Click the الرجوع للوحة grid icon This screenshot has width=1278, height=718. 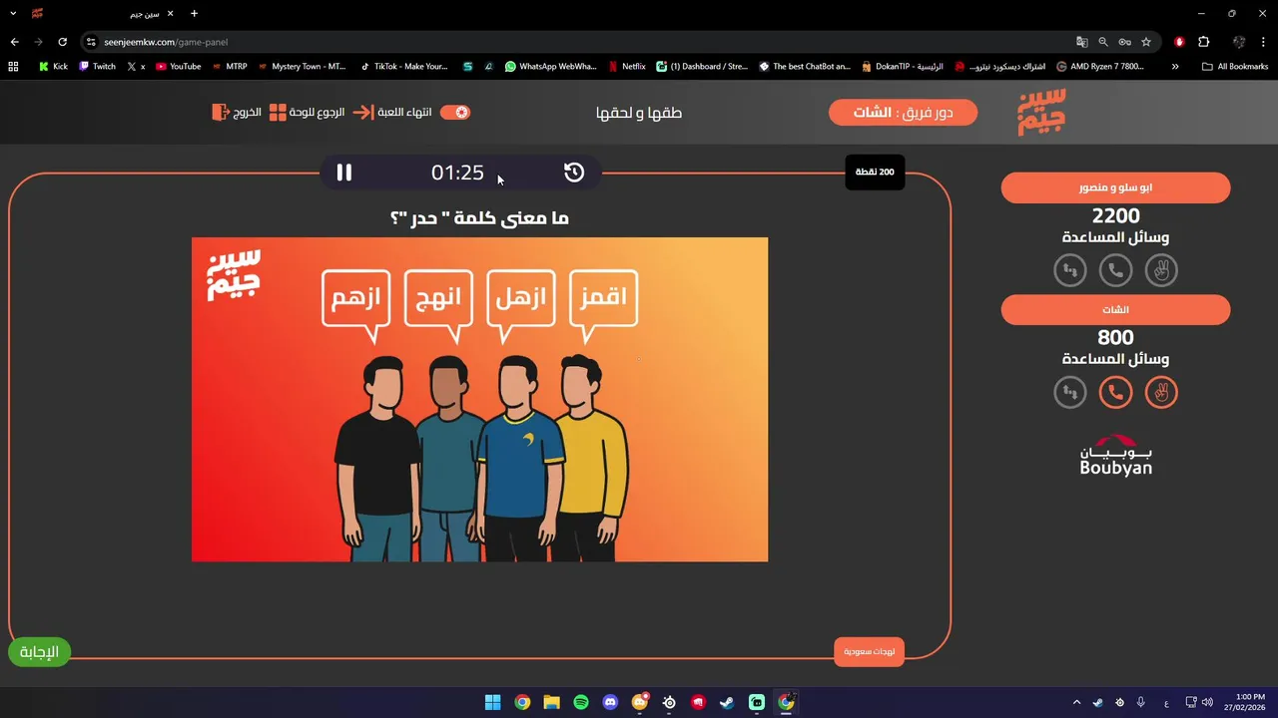[278, 112]
